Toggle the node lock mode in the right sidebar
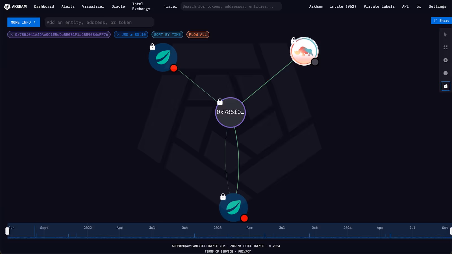Viewport: 452px width, 254px height. point(445,86)
